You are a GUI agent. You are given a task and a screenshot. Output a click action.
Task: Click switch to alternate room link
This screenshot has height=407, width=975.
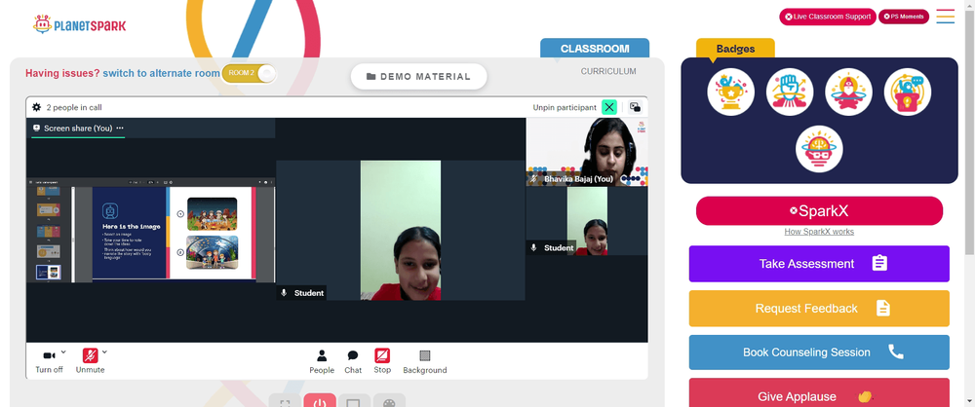(161, 73)
